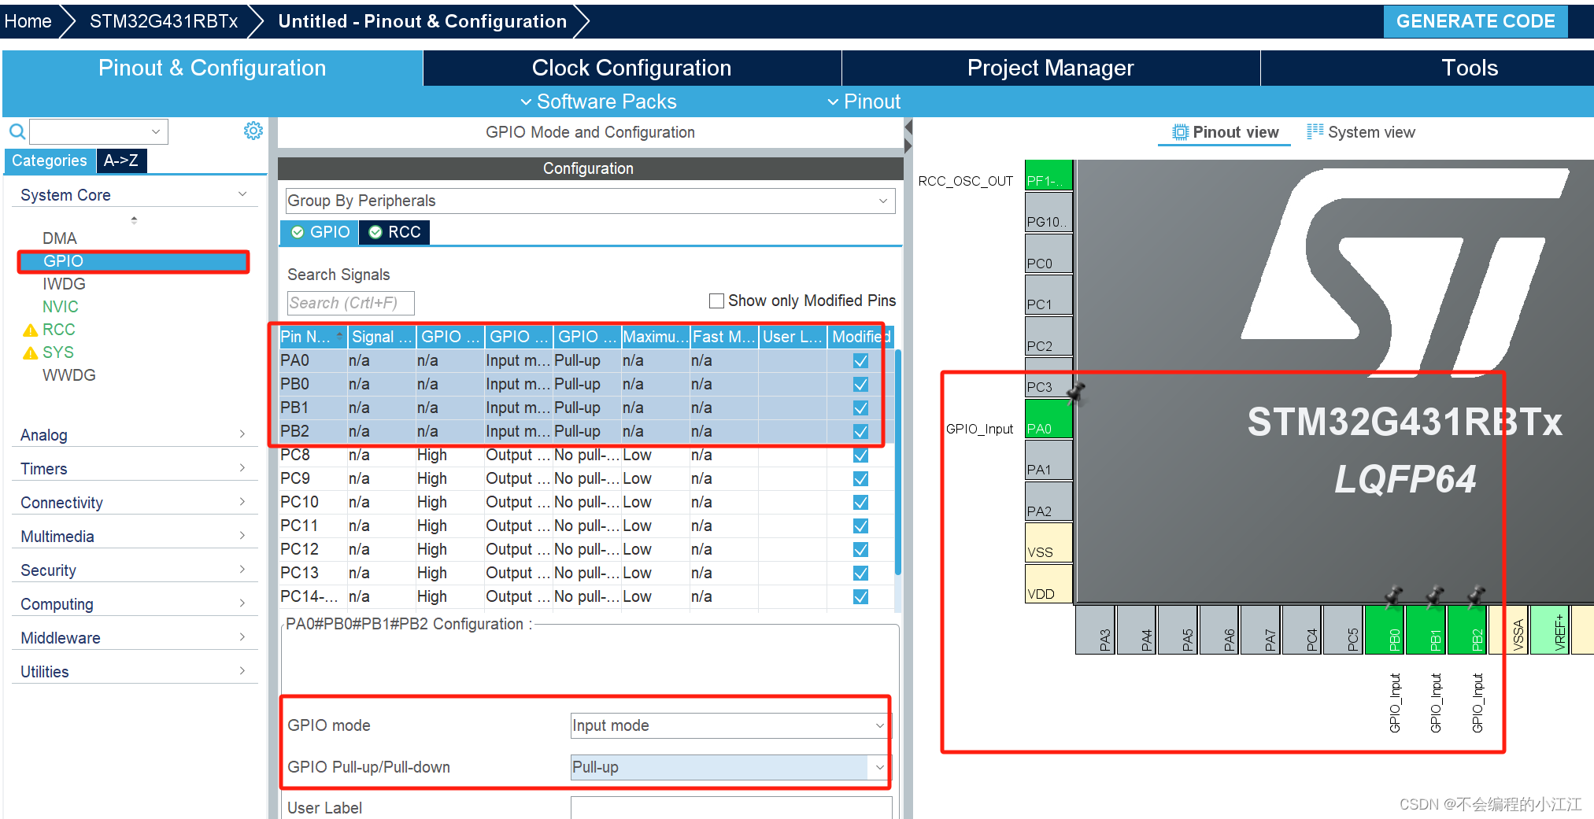Screen dimensions: 1594x819
Task: Click the RCC warning triangle icon
Action: 31,330
